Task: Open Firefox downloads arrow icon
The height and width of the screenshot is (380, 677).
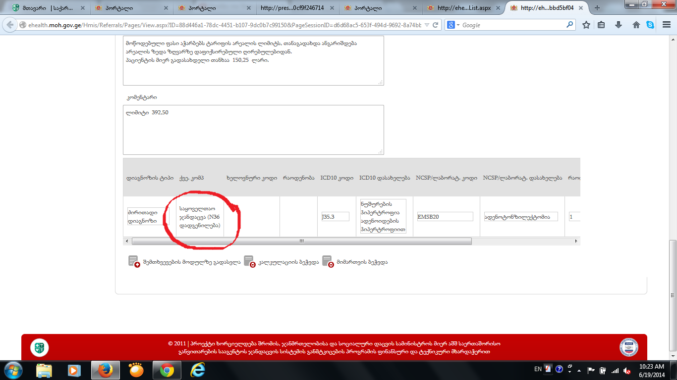Action: point(618,25)
